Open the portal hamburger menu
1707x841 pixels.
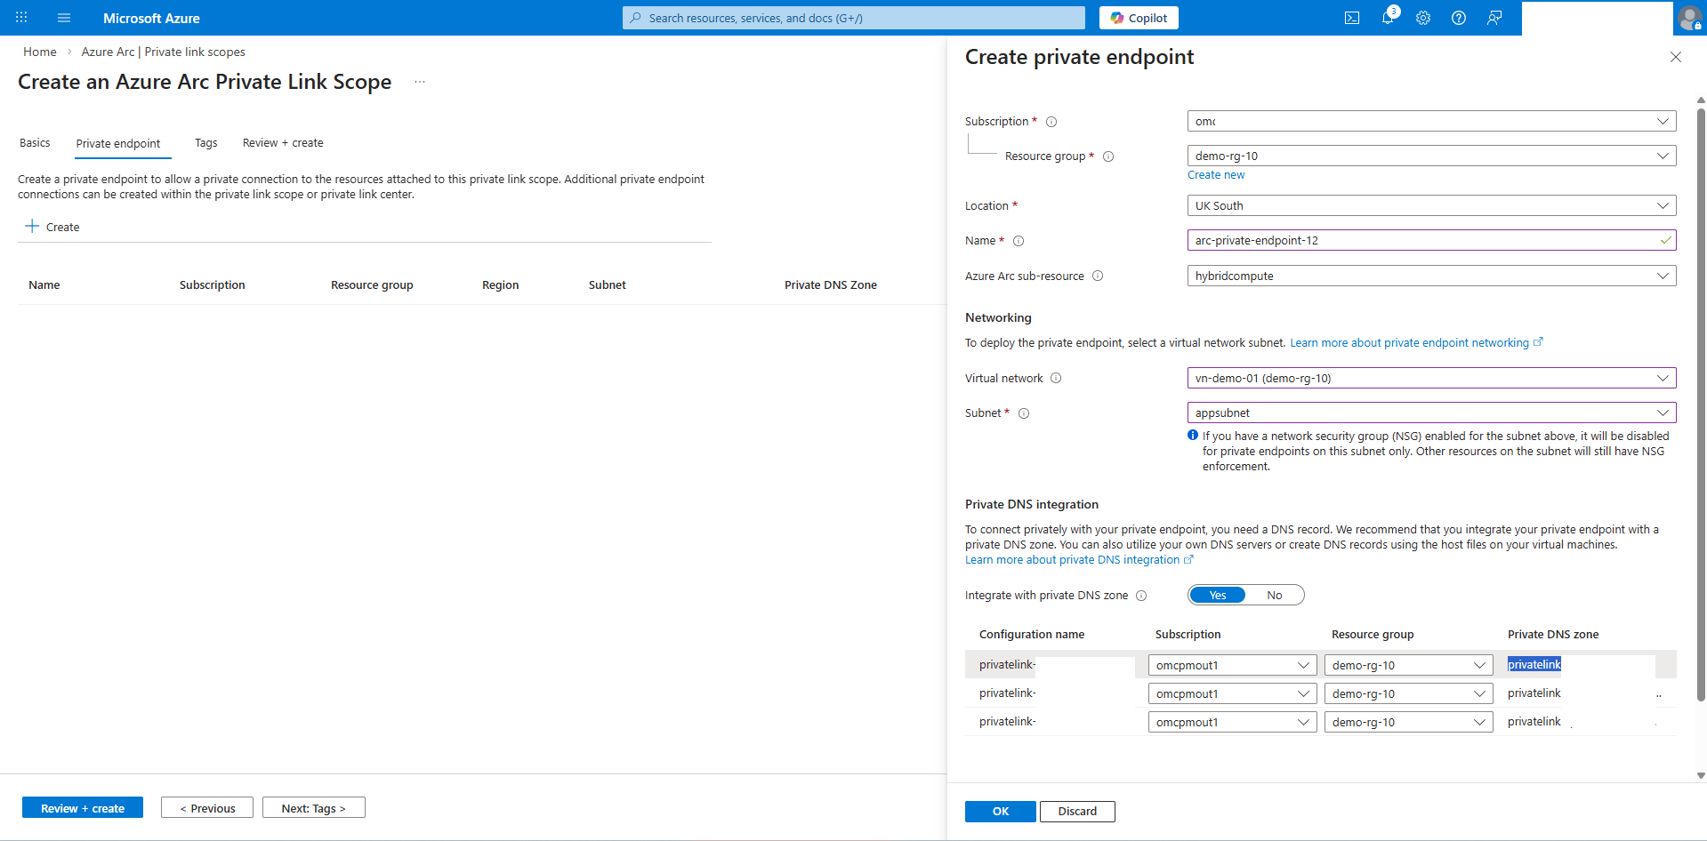tap(63, 18)
